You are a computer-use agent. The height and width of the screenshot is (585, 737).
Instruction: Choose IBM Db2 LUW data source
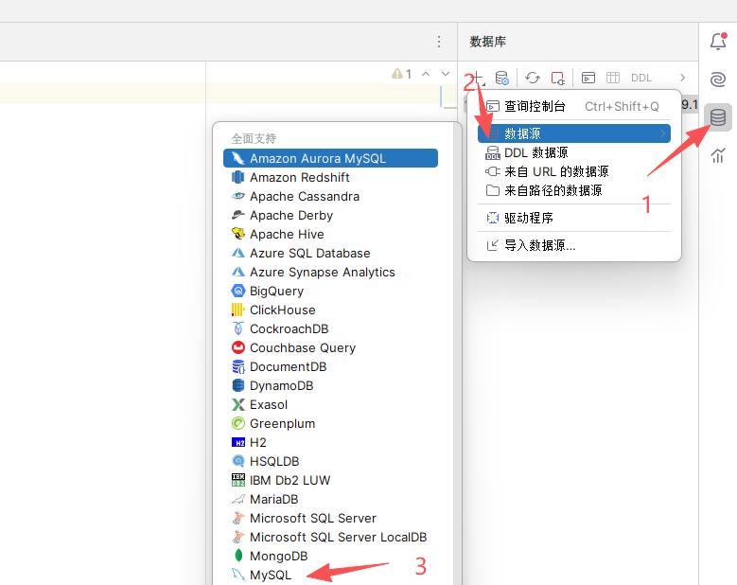pyautogui.click(x=330, y=480)
